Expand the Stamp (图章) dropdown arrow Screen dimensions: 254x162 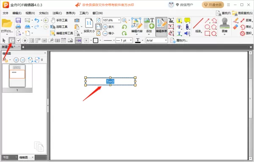click(224, 34)
